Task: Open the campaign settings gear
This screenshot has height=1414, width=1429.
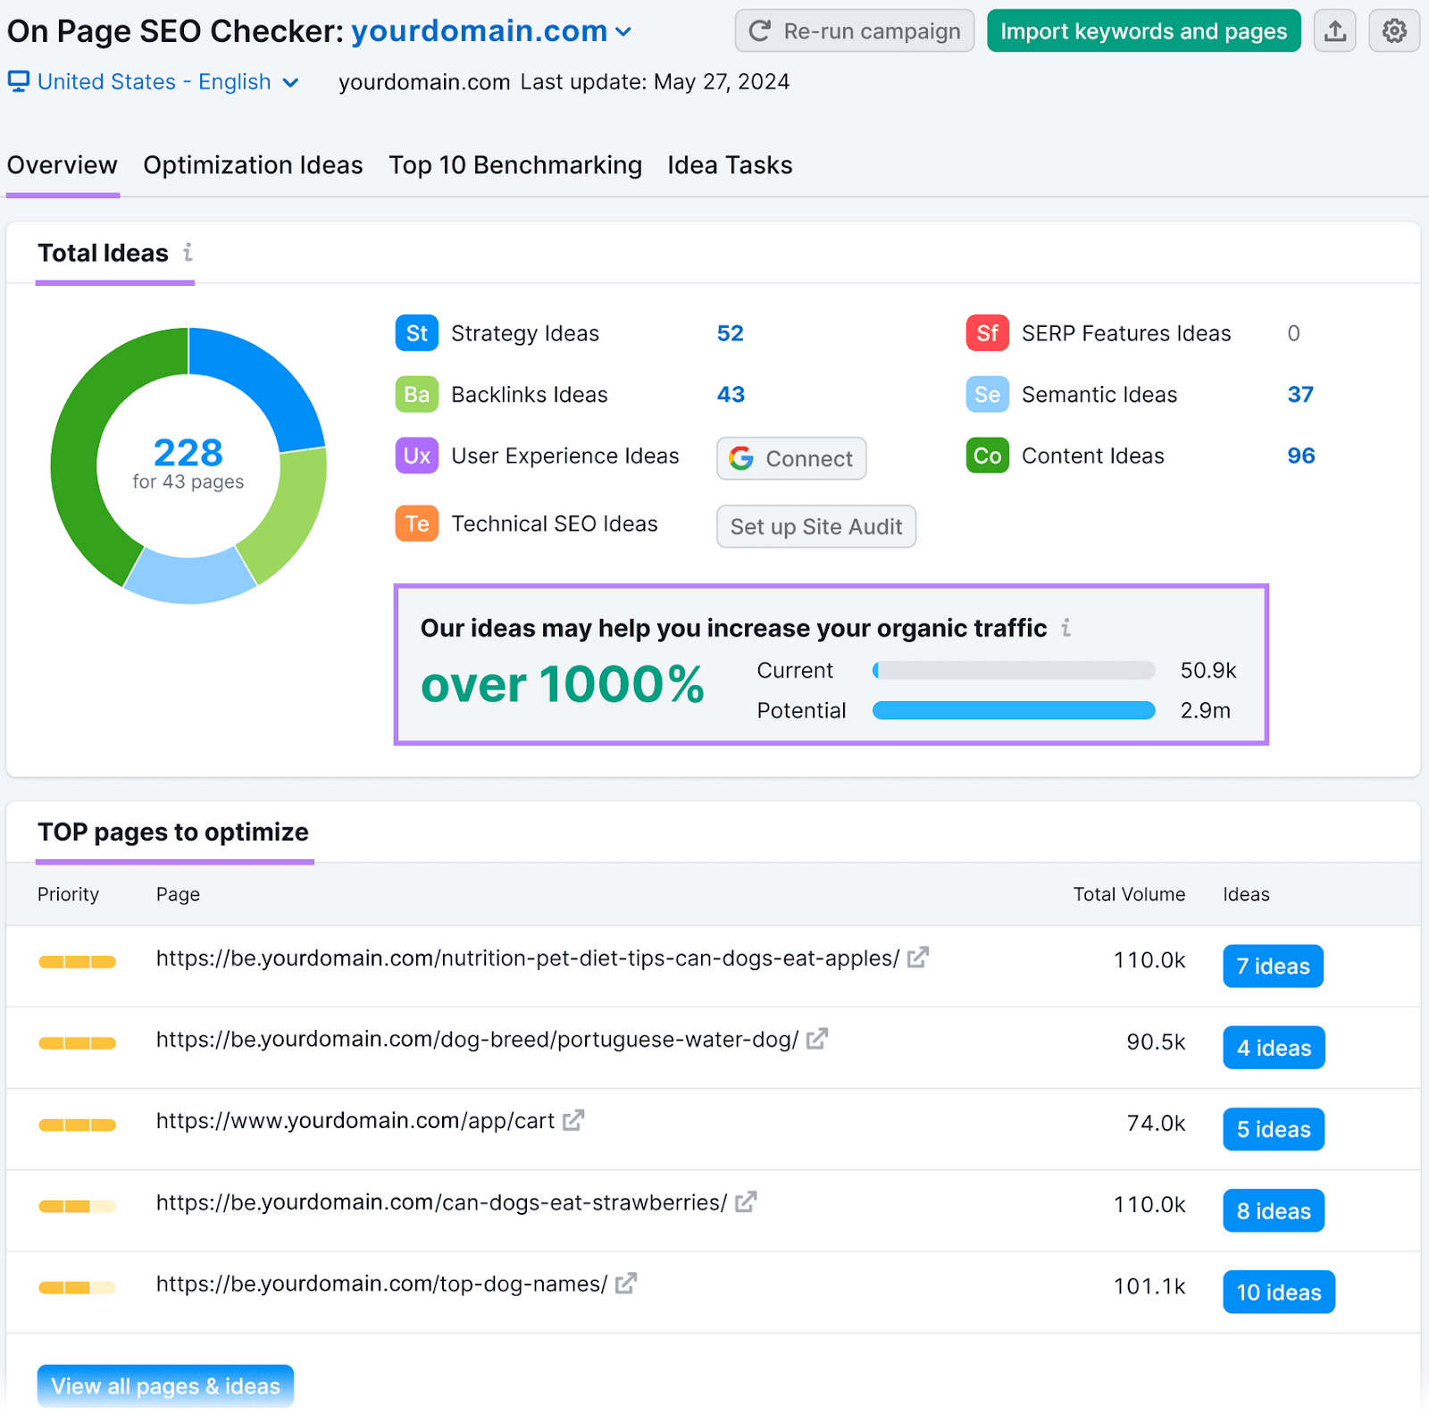Action: coord(1393,29)
